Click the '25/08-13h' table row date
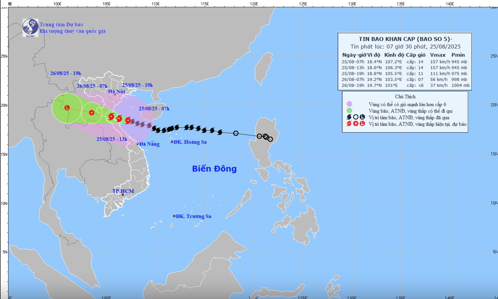 [x=353, y=68]
